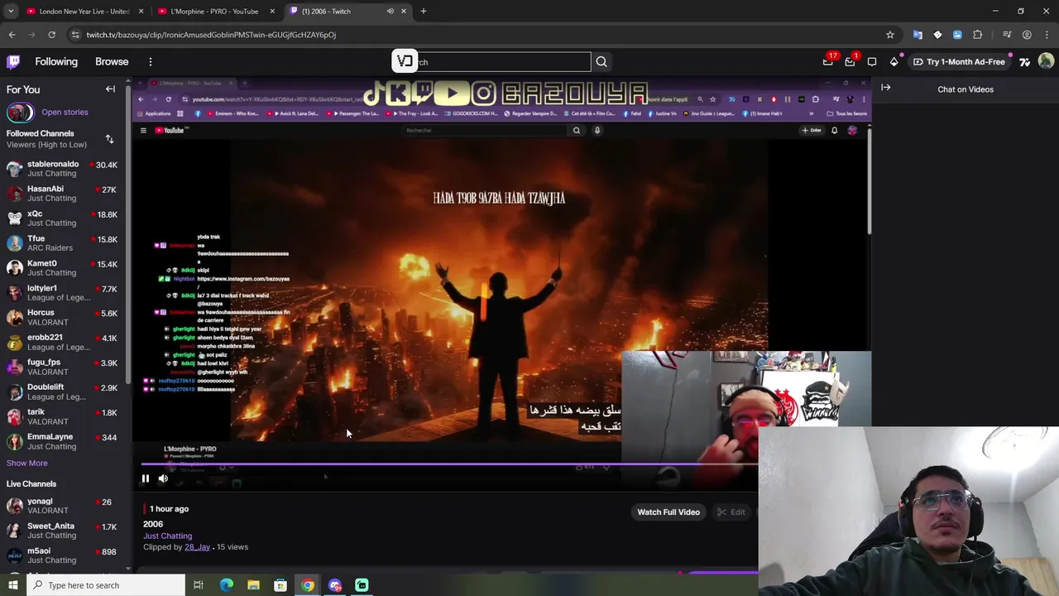
Task: Open EmmaLayne channel
Action: point(63,442)
